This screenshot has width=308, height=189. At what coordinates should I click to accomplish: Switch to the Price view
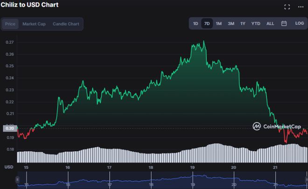click(10, 24)
